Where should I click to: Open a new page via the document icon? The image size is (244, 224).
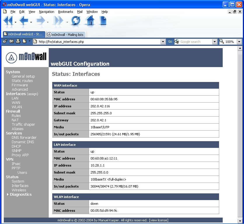pyautogui.click(x=103, y=21)
